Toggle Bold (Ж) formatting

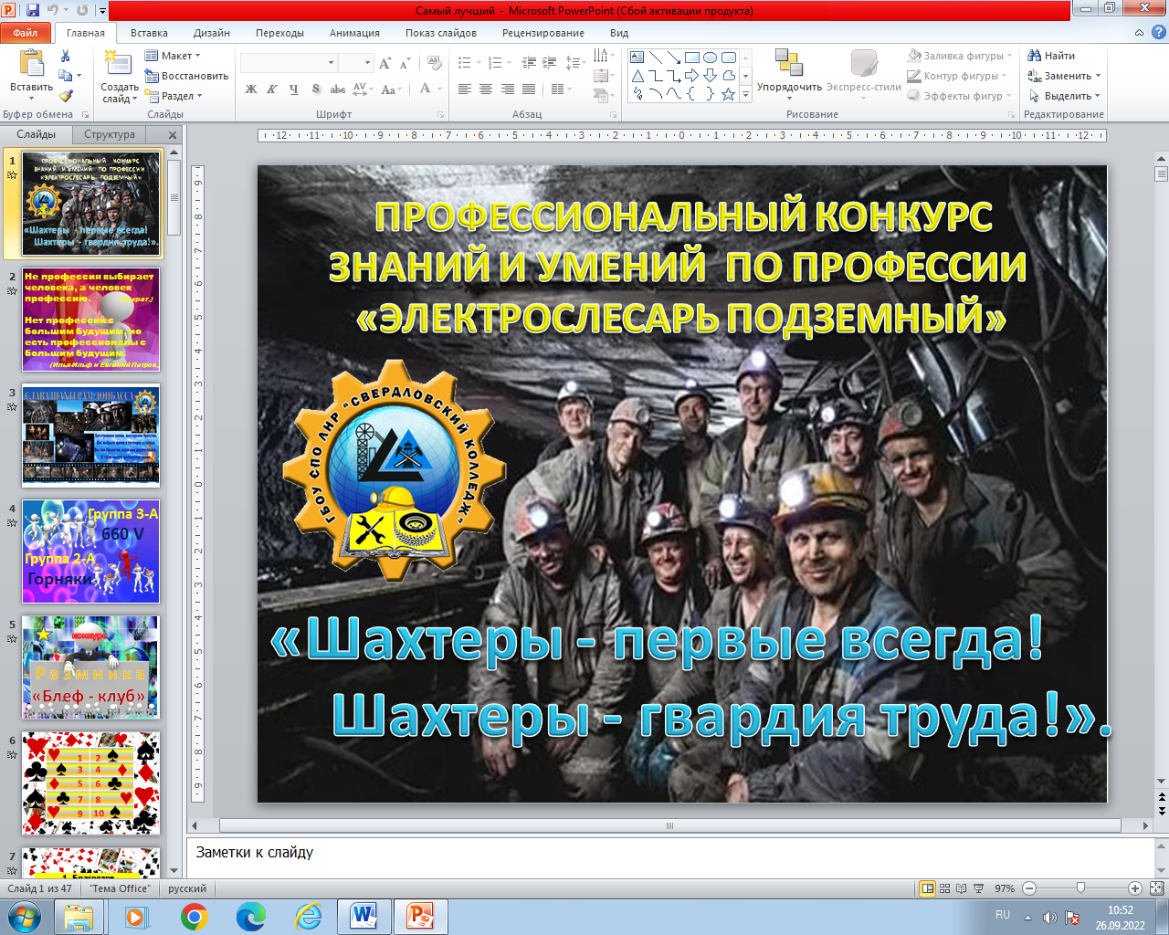click(251, 89)
